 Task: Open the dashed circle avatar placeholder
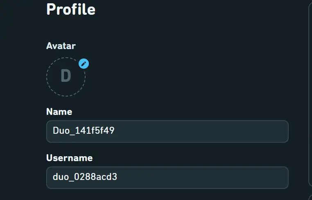66,77
